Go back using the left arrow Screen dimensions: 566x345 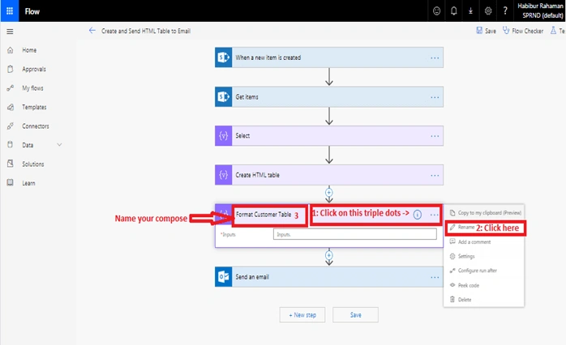(x=92, y=31)
